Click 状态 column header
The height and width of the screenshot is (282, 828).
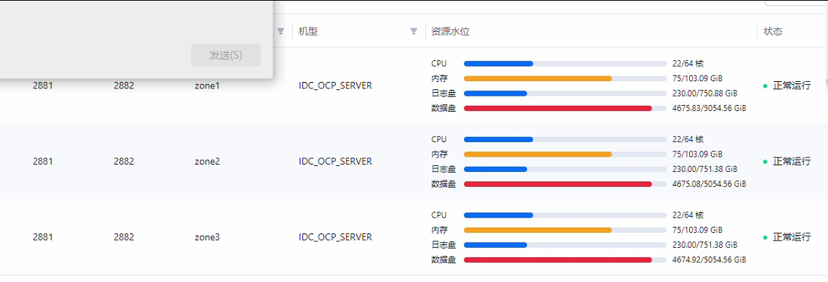pyautogui.click(x=773, y=32)
